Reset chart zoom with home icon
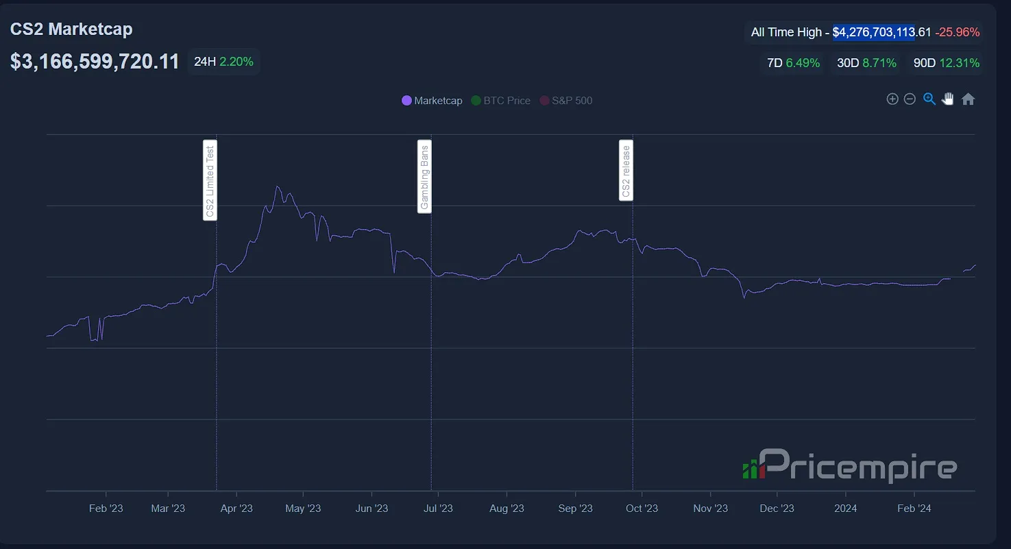The width and height of the screenshot is (1011, 549). (x=968, y=99)
